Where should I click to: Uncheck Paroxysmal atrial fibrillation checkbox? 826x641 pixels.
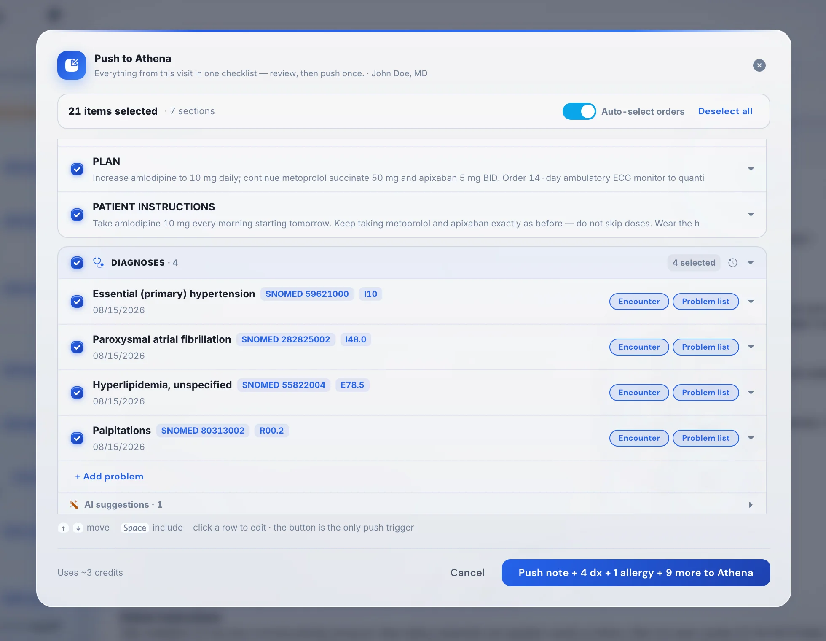tap(77, 347)
